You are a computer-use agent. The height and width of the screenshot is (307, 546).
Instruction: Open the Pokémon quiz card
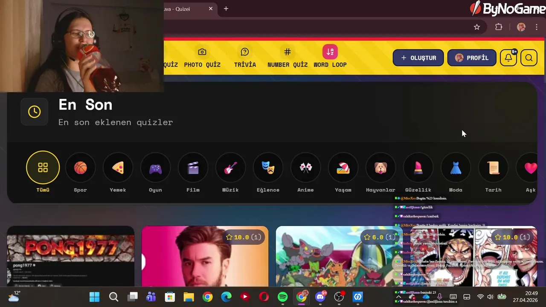[339, 256]
